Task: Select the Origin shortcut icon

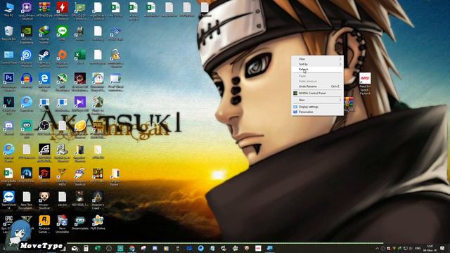Action: (62, 58)
